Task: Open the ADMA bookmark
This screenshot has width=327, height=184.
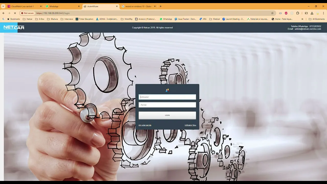Action: (107, 19)
